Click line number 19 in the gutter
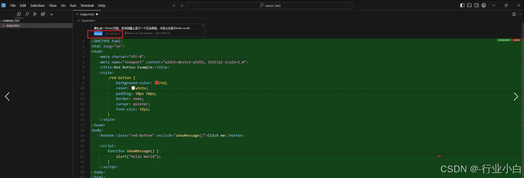Screen dimensions: 524x178 (82, 135)
